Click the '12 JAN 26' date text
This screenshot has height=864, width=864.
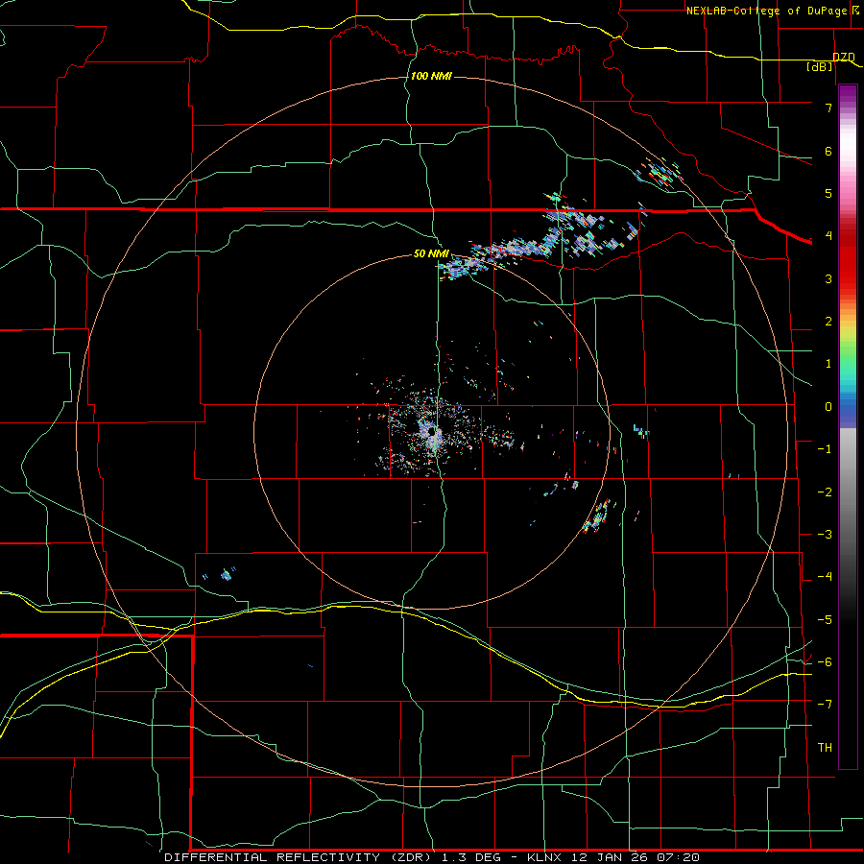point(610,857)
